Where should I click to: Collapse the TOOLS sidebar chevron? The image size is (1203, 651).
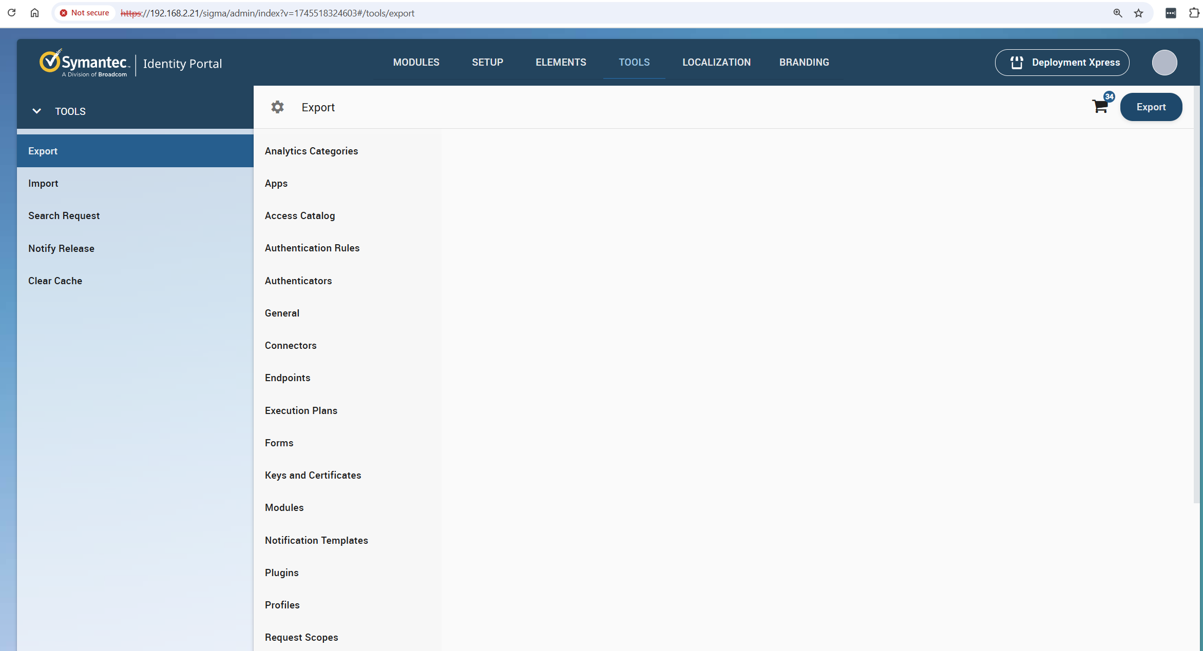[36, 111]
